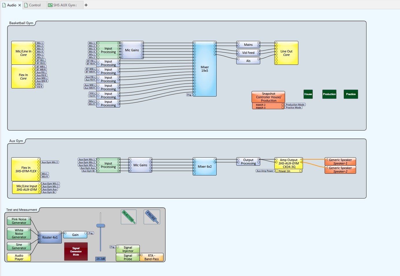Image resolution: width=400 pixels, height=276 pixels.
Task: Select the Amp Output CXD4.3Q block
Action: pos(289,163)
